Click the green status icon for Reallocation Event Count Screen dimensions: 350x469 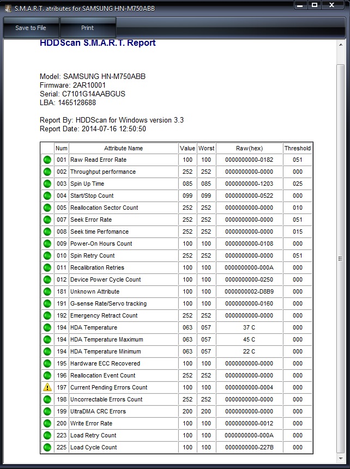tap(47, 375)
